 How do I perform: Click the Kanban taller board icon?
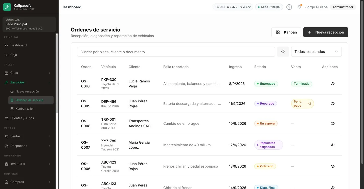click(12, 109)
